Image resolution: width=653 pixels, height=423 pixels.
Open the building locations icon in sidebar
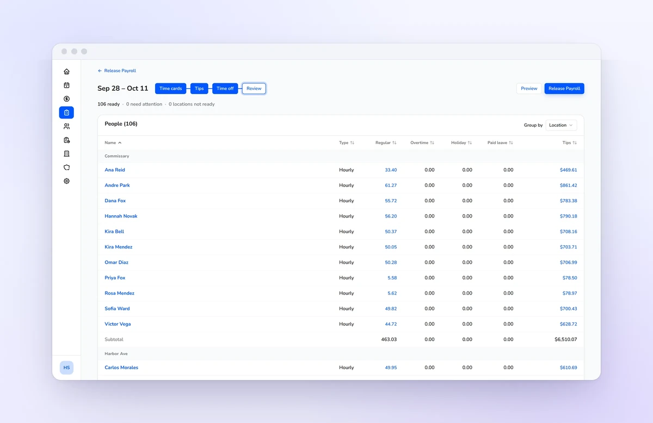pyautogui.click(x=66, y=154)
